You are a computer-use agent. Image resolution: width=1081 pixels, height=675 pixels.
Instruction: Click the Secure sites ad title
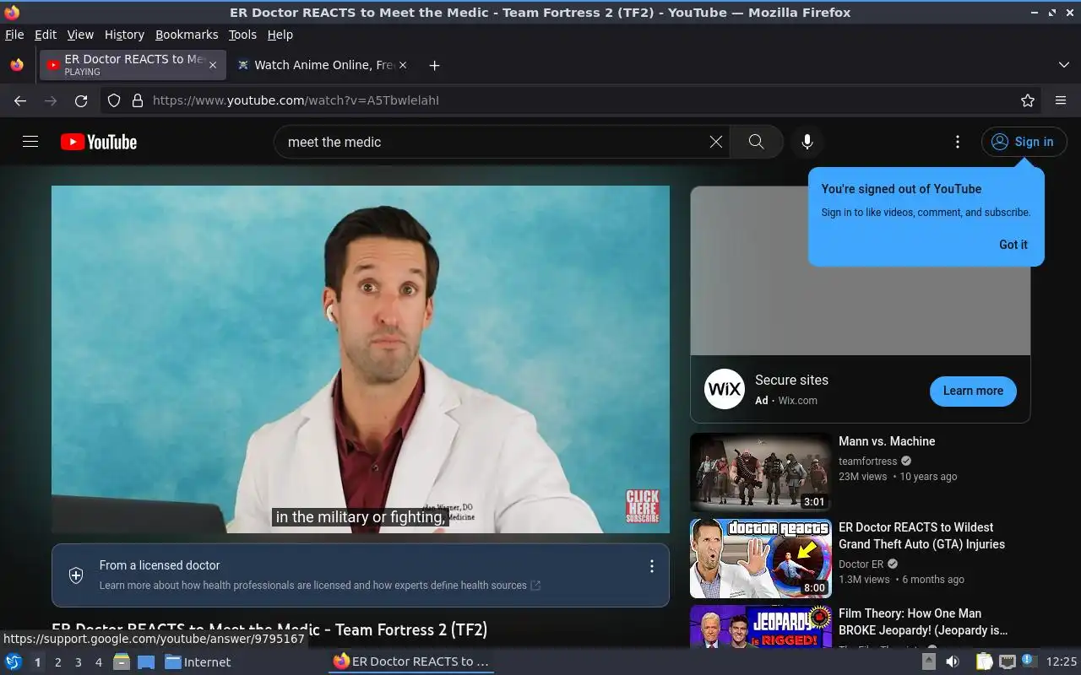tap(791, 380)
